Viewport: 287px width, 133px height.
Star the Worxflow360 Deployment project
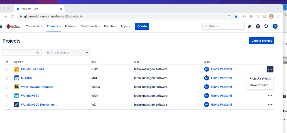tap(7, 105)
